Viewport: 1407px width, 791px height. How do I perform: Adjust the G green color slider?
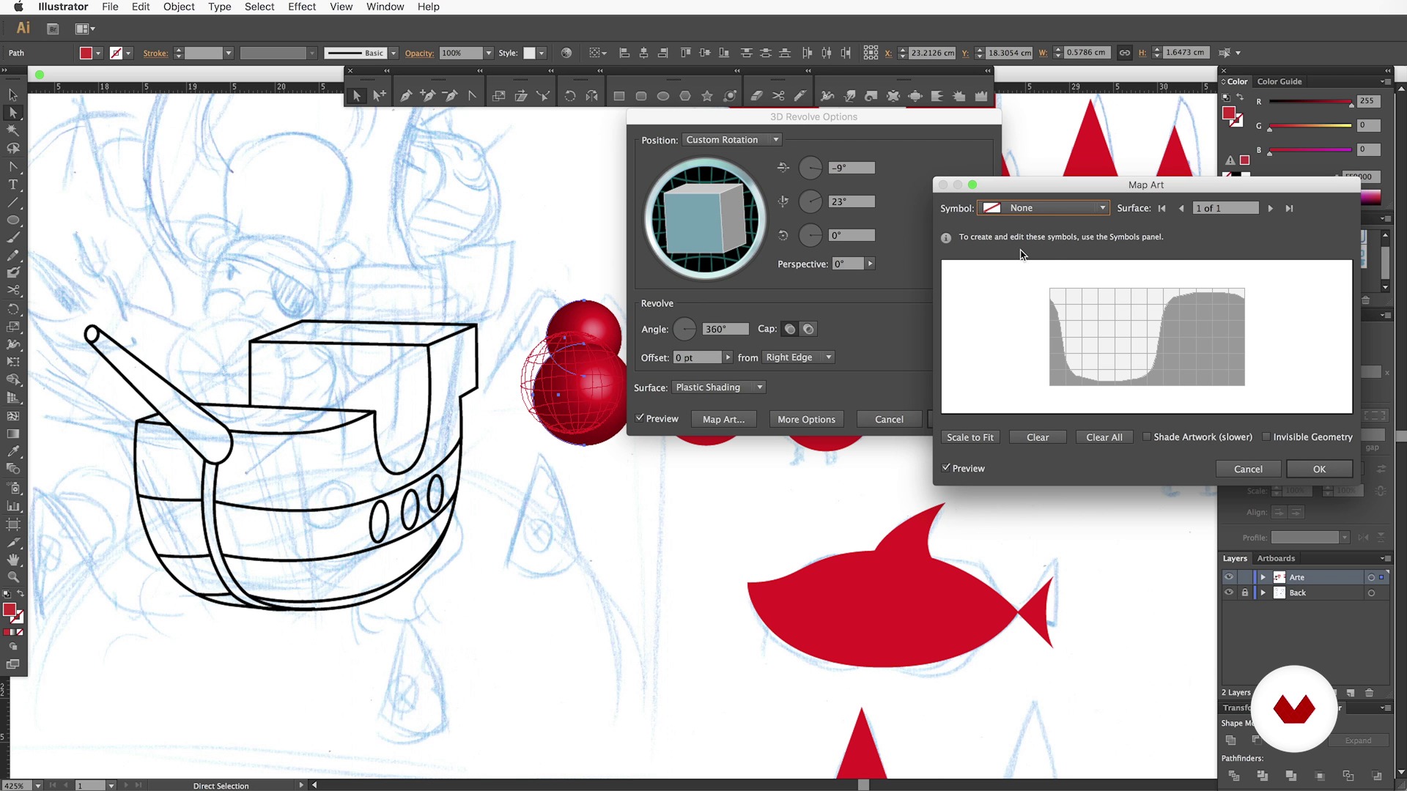[1311, 126]
